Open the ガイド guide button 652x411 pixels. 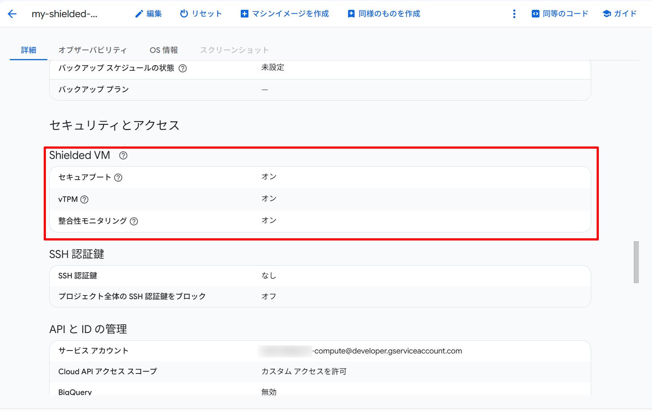(x=620, y=14)
